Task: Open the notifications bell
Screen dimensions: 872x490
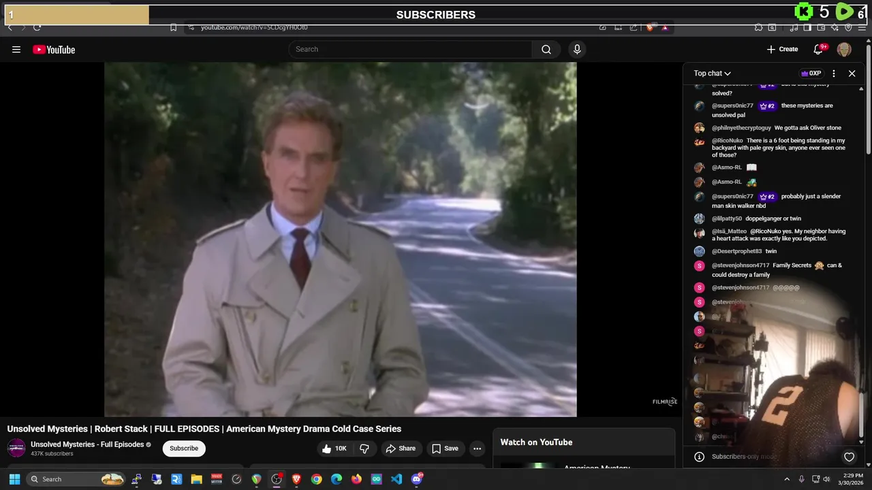Action: [x=820, y=49]
